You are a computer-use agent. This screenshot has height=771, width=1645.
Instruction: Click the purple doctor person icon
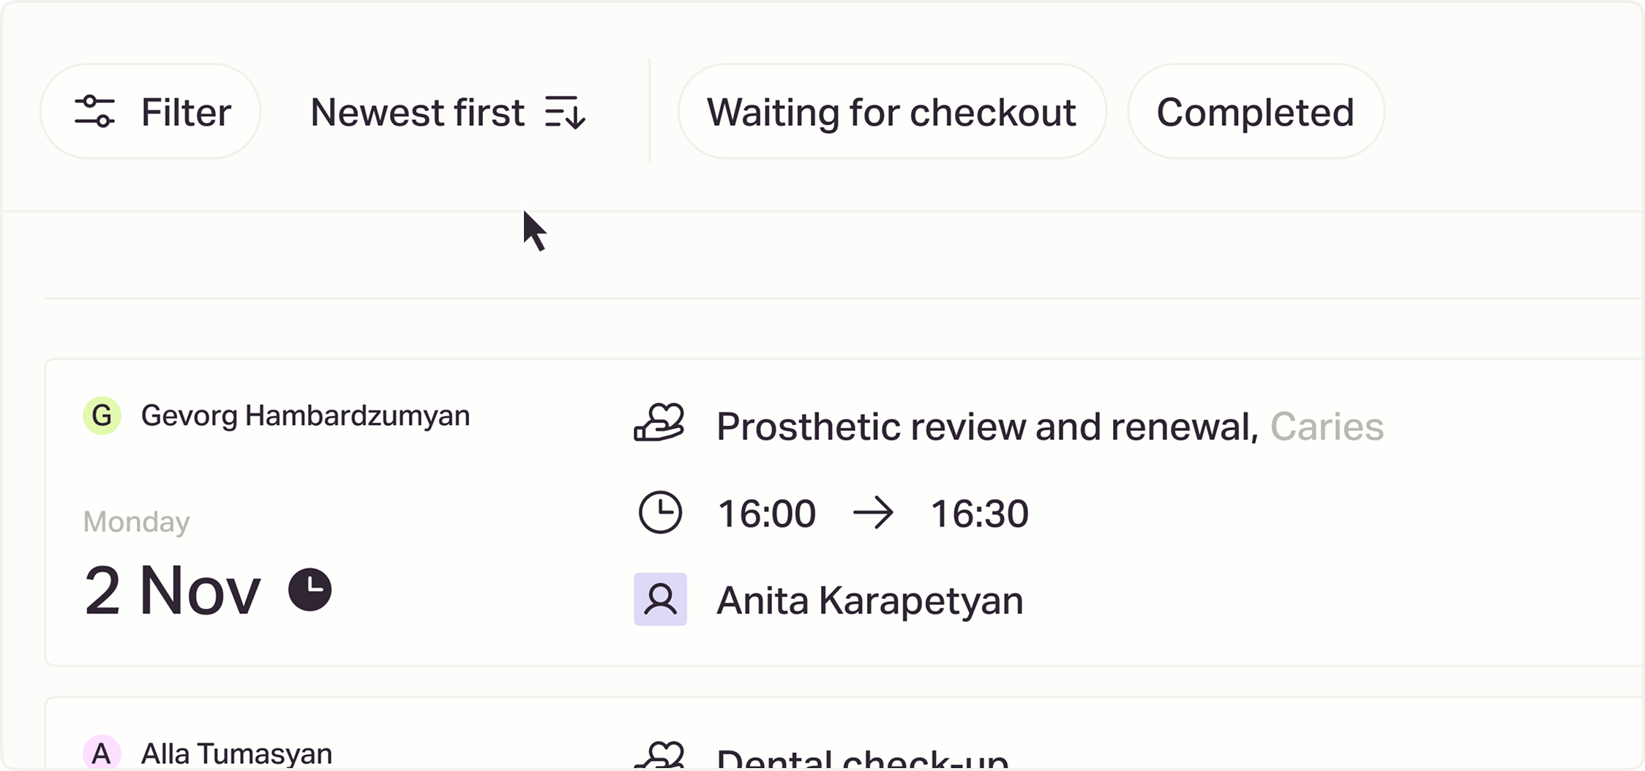[660, 599]
